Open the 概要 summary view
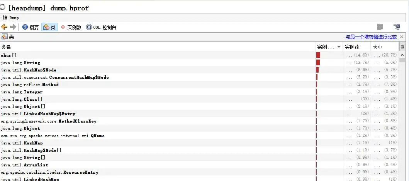 [x=31, y=27]
